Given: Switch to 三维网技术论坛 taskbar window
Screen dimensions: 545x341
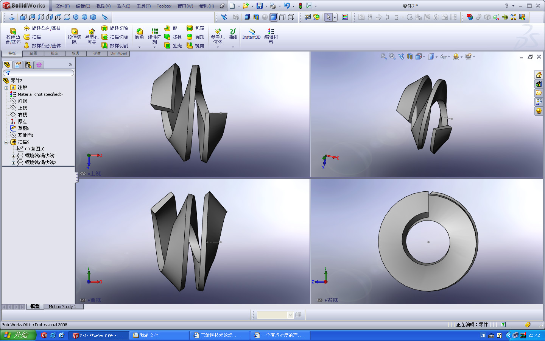Looking at the screenshot, I should click(x=220, y=335).
